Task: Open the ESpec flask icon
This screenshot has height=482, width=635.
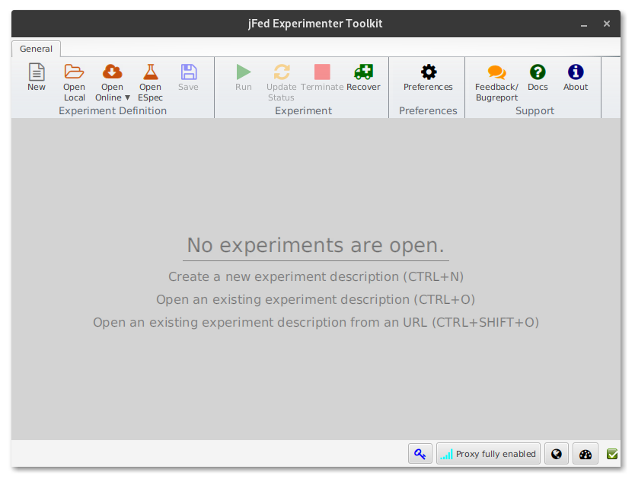Action: pos(150,82)
